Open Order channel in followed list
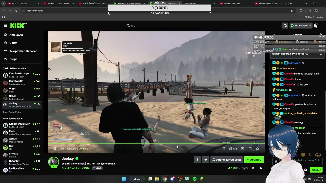The image size is (326, 183). tap(22, 98)
